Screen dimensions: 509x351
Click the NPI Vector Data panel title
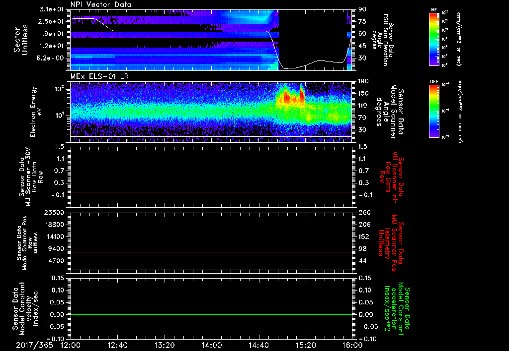coord(101,4)
